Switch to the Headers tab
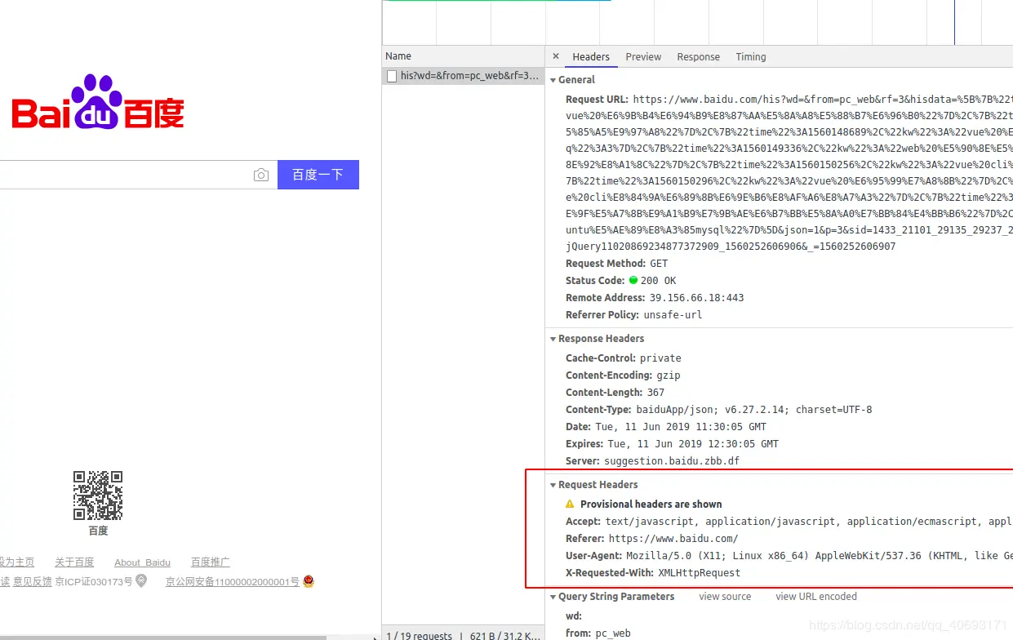Viewport: 1013px width, 640px height. 591,57
